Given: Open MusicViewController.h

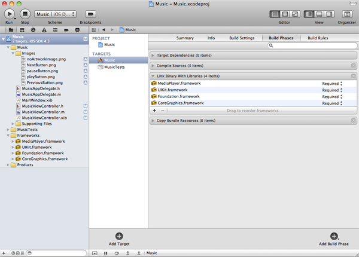Looking at the screenshot, I should (x=42, y=106).
